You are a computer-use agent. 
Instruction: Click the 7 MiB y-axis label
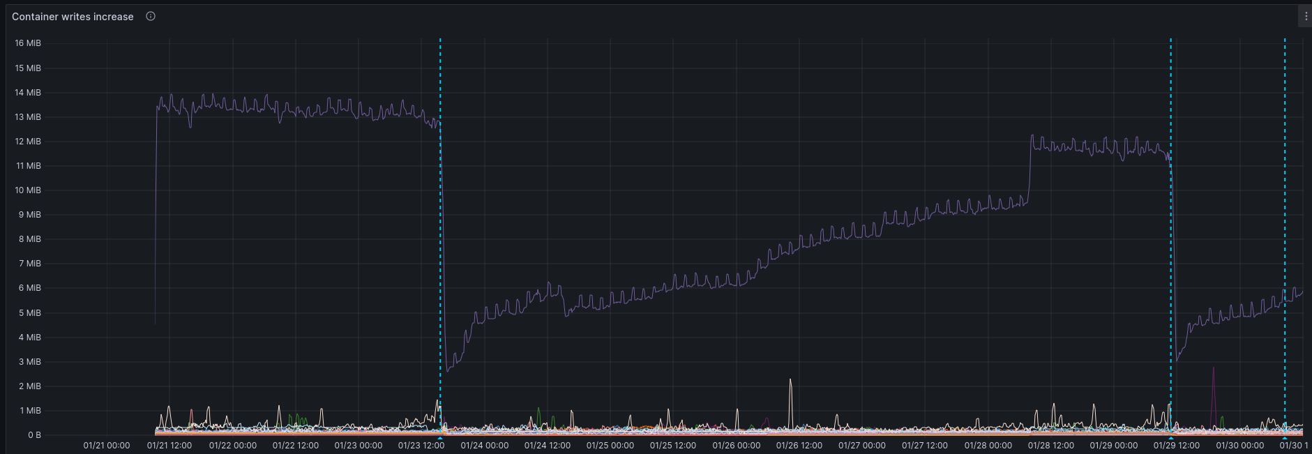click(x=30, y=264)
